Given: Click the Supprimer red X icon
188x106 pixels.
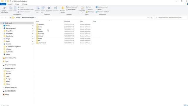Looking at the screenshot, I should tap(49, 8).
